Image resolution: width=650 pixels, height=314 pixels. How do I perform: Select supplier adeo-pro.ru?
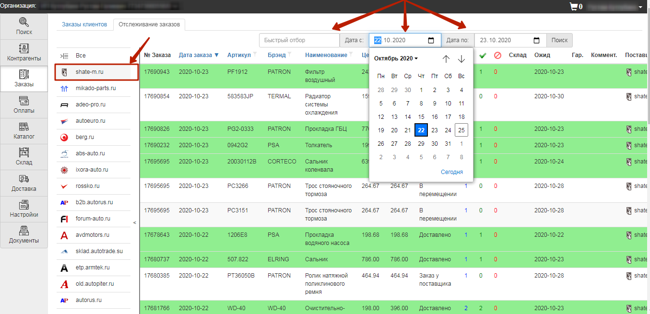pyautogui.click(x=94, y=105)
